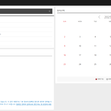Pick Sunday the 23rd date
Image resolution: width=111 pixels, height=111 pixels.
click(x=65, y=64)
